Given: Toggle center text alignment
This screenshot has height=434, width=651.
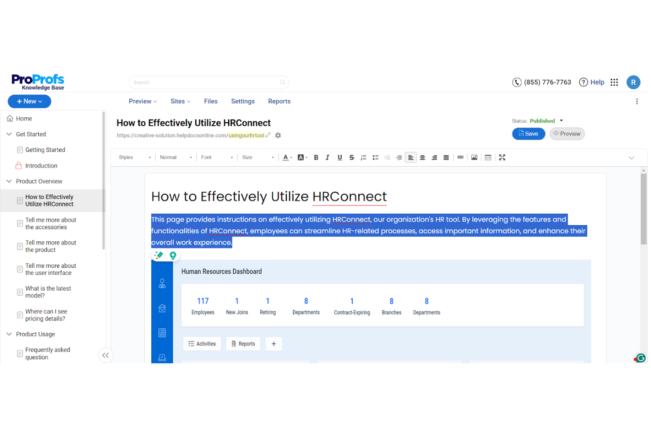Looking at the screenshot, I should click(422, 157).
